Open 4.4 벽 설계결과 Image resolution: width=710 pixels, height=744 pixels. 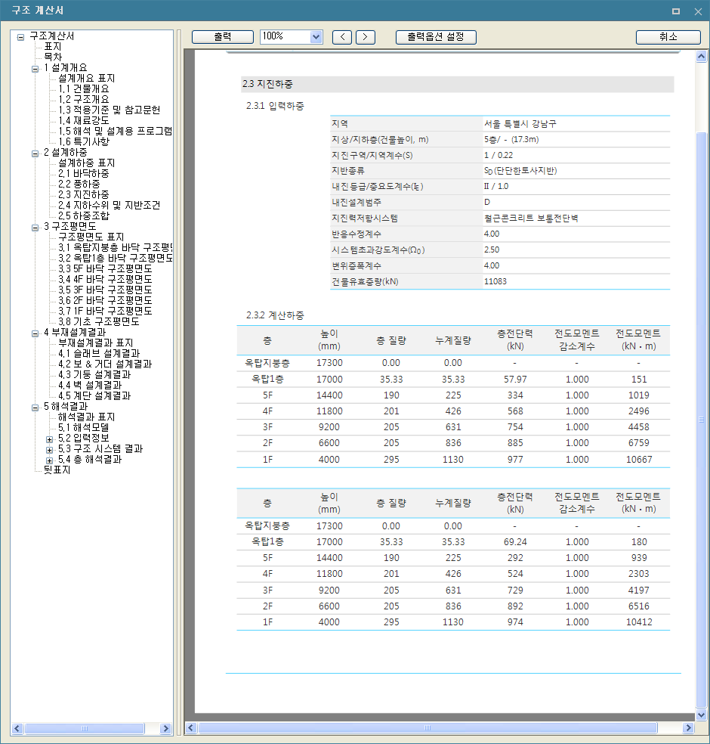(90, 386)
